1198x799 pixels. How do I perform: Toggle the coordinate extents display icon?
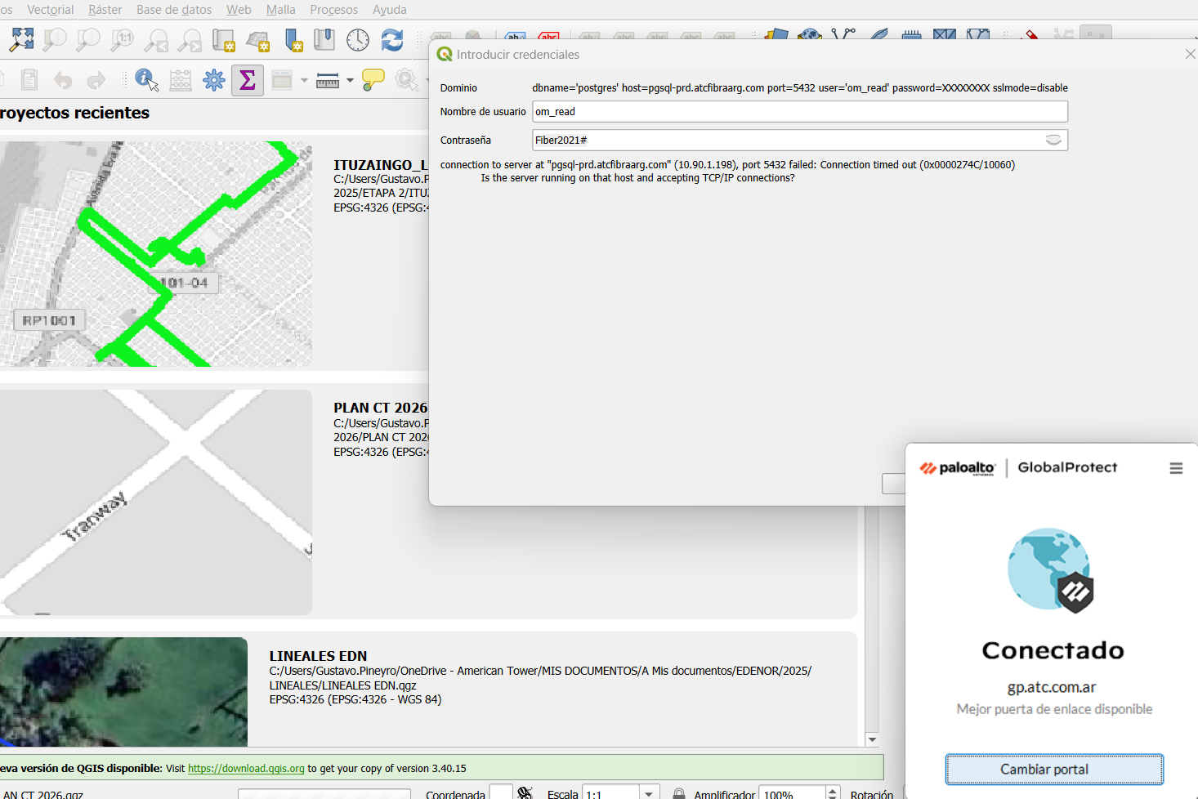click(525, 793)
